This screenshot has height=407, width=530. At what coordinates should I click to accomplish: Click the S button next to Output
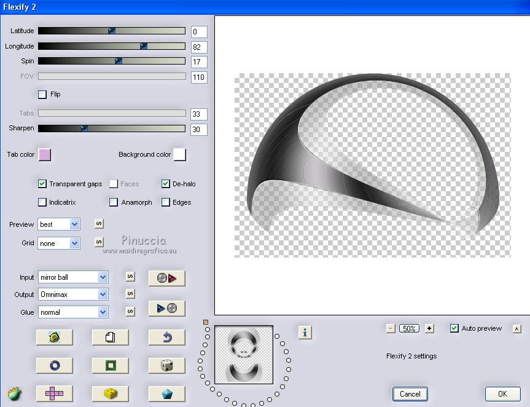(x=130, y=294)
